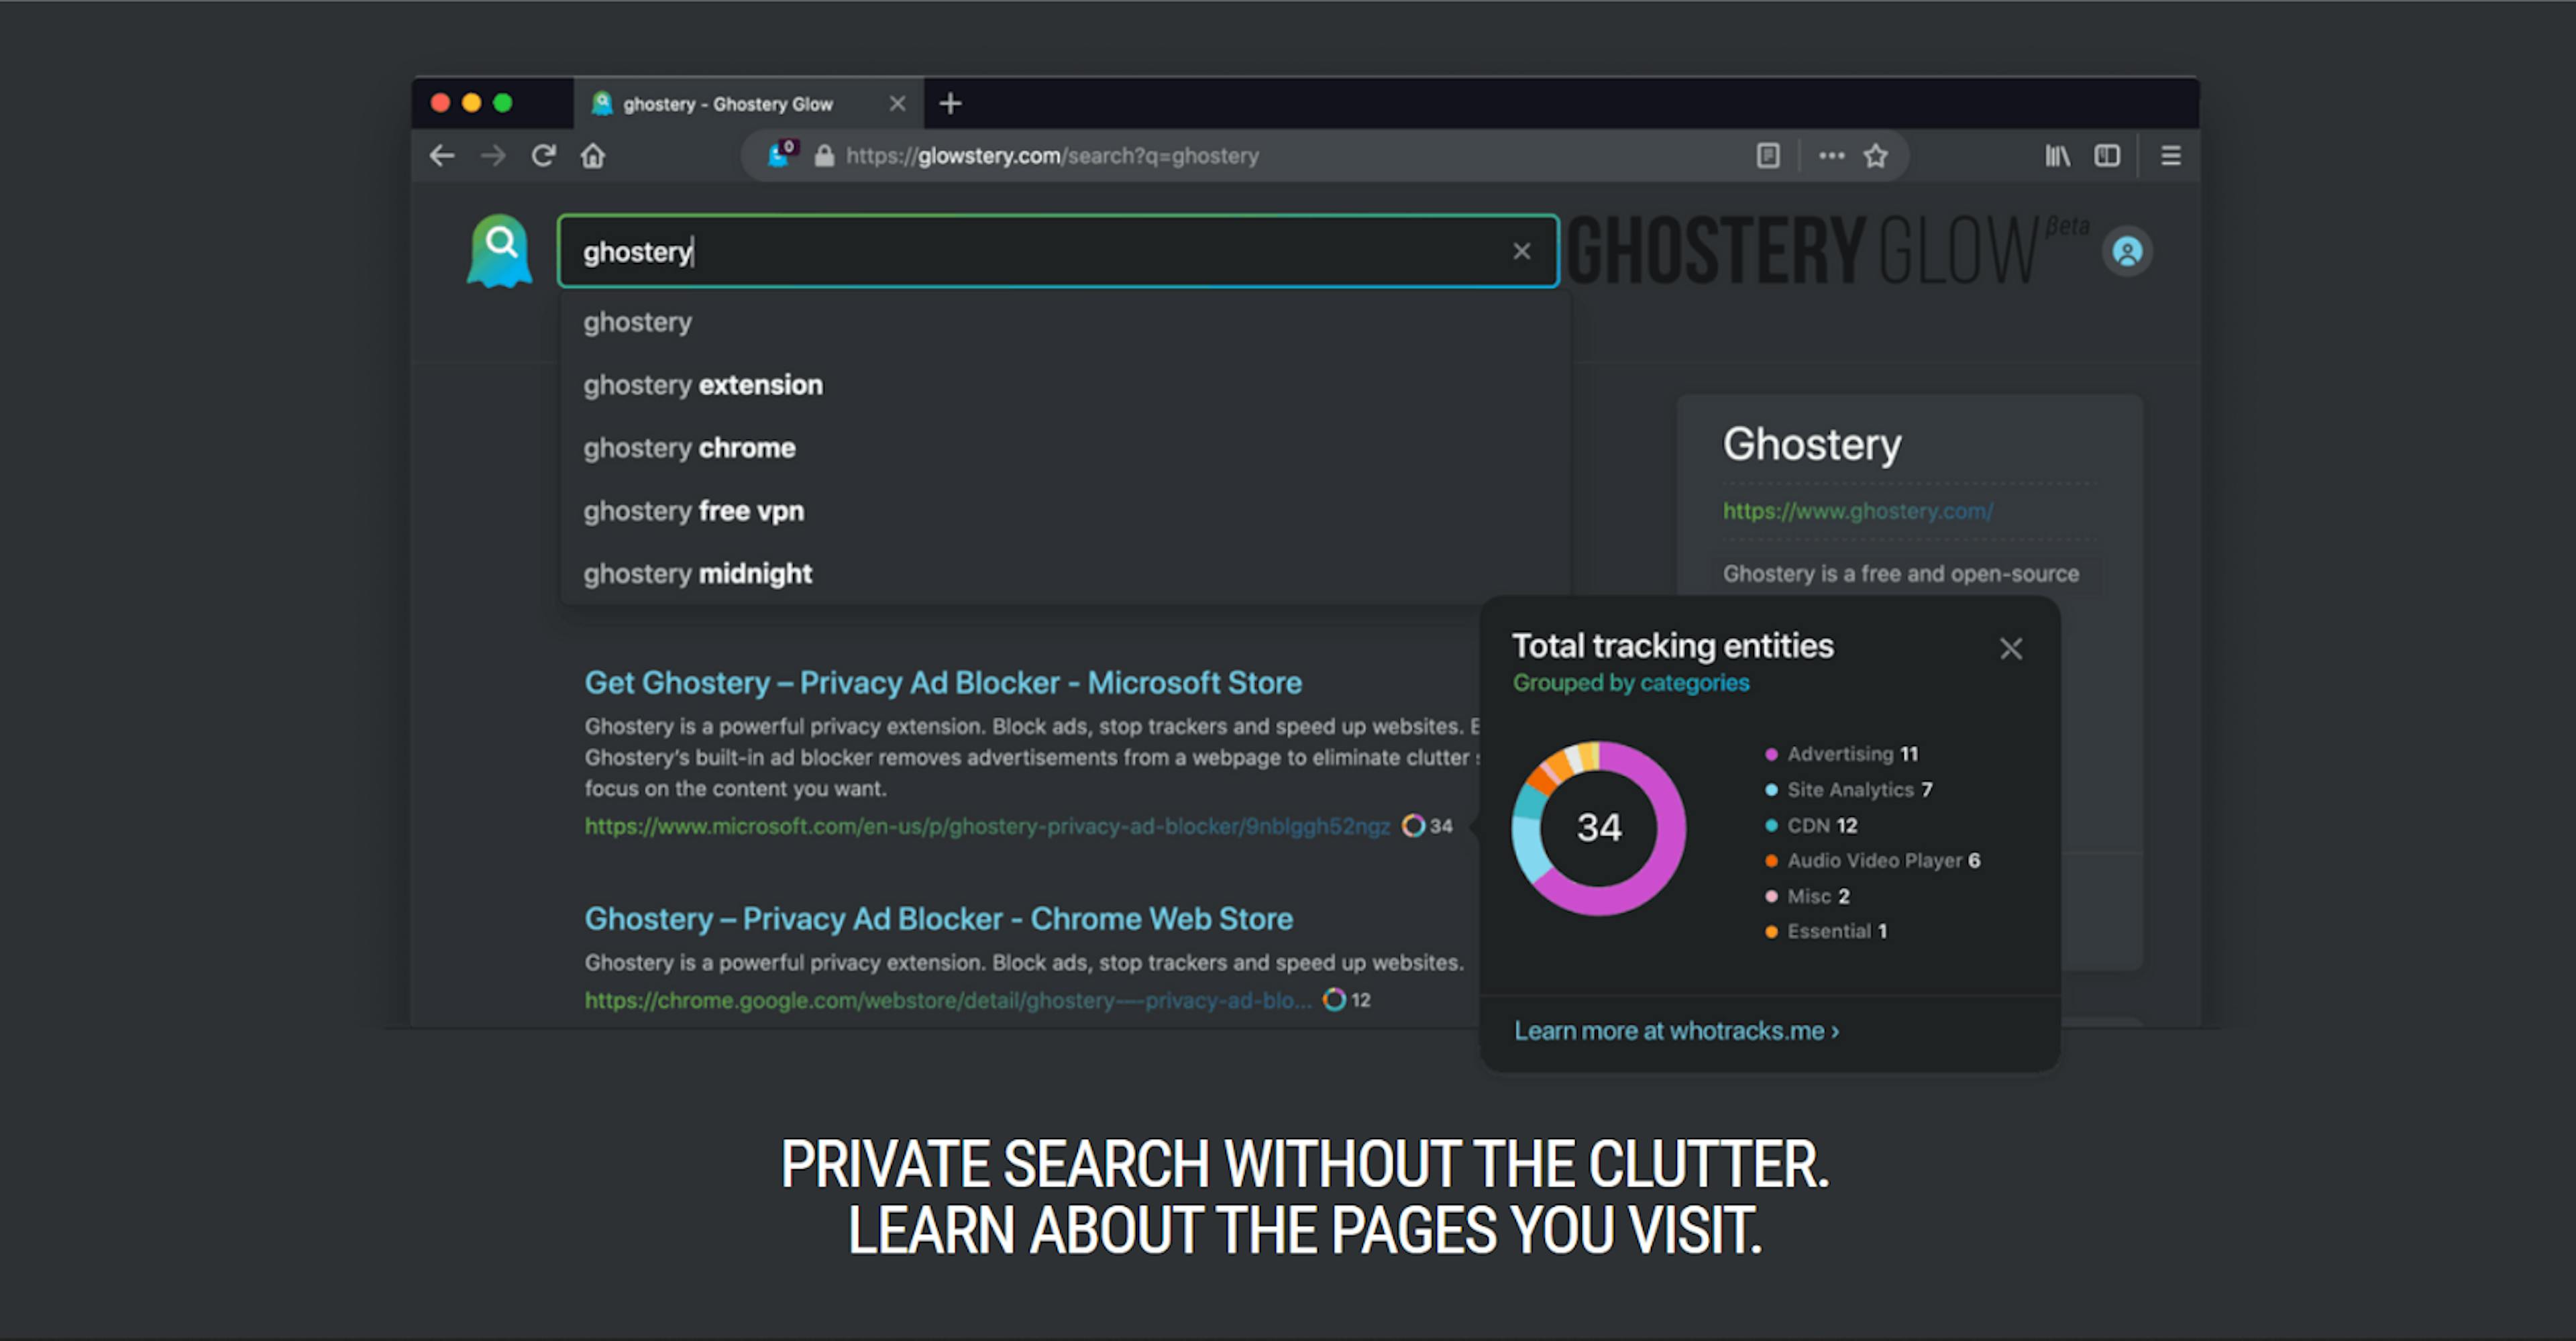Open a new tab with plus button
This screenshot has height=1341, width=2576.
pyautogui.click(x=950, y=103)
